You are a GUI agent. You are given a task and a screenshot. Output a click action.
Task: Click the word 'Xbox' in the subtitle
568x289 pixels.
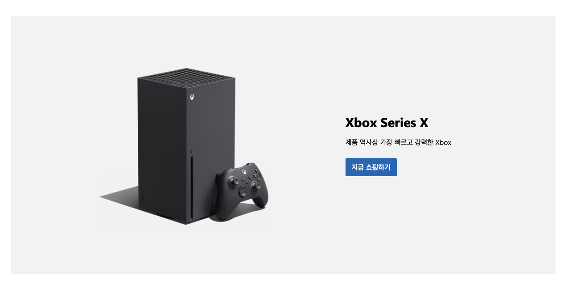(443, 142)
